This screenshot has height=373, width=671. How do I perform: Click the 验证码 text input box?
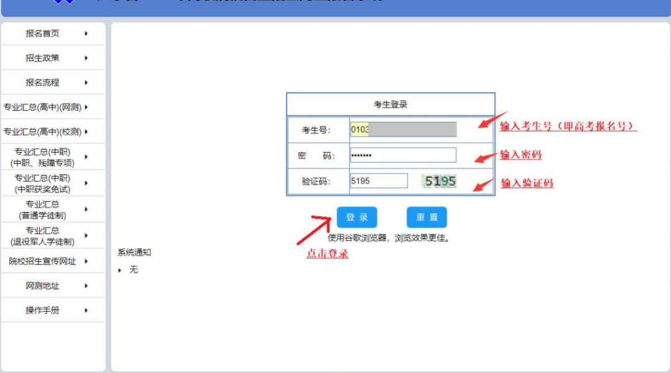378,181
